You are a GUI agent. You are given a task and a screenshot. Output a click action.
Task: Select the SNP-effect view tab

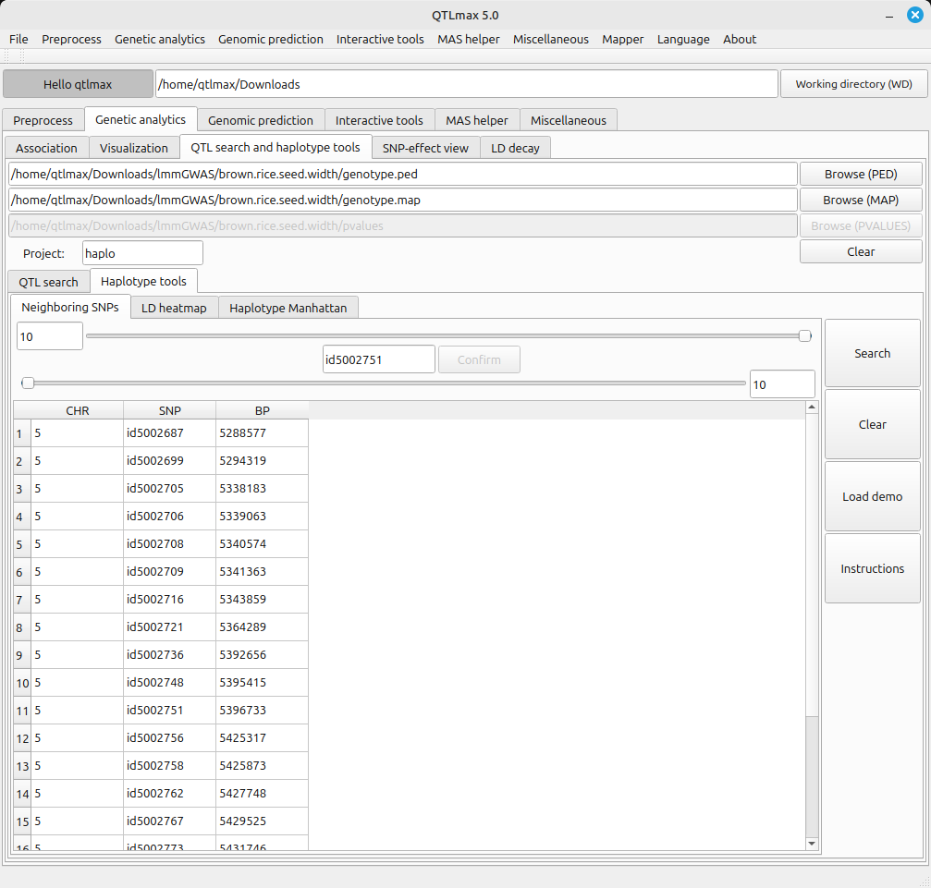click(x=425, y=148)
